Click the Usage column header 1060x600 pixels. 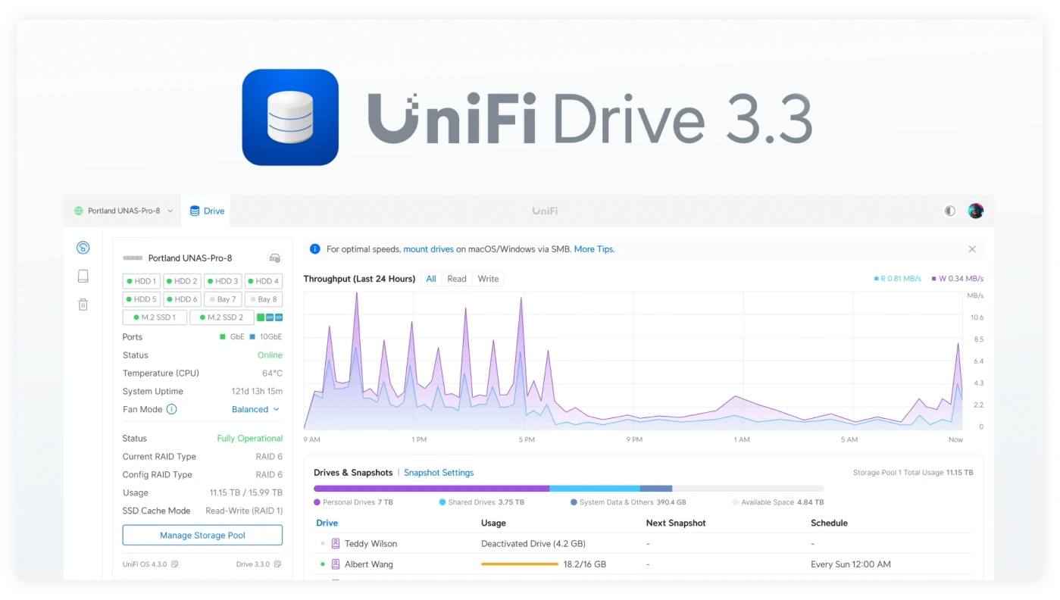point(493,523)
